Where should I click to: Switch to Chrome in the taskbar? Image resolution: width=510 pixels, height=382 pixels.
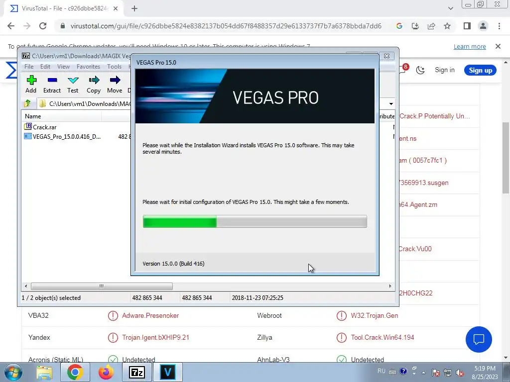coord(75,372)
